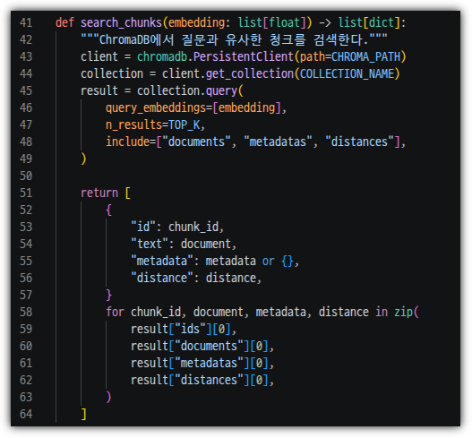Click COLLECTION_NAME constant on line 44
This screenshot has height=438, width=472.
347,74
